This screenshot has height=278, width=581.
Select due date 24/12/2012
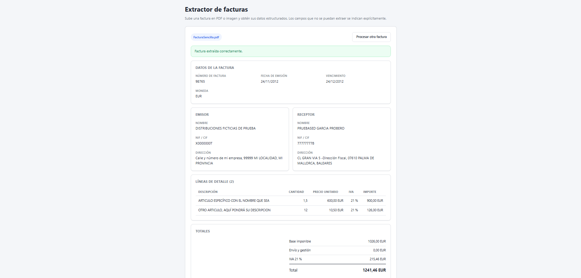335,81
